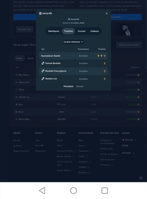Open the Auto-Exclusion link

point(107,160)
